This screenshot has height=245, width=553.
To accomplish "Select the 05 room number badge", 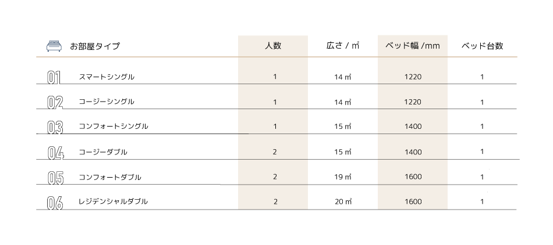I will pyautogui.click(x=55, y=178).
